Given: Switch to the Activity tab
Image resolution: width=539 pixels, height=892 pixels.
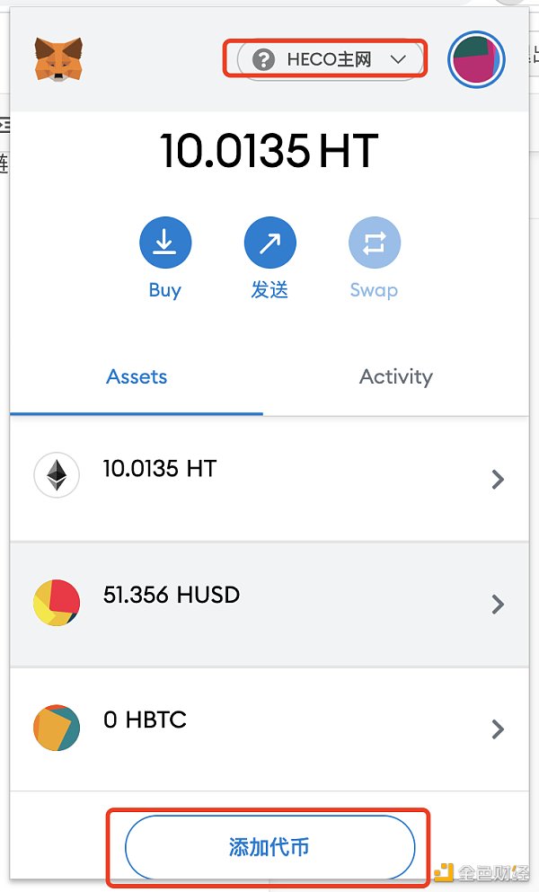Looking at the screenshot, I should point(395,377).
